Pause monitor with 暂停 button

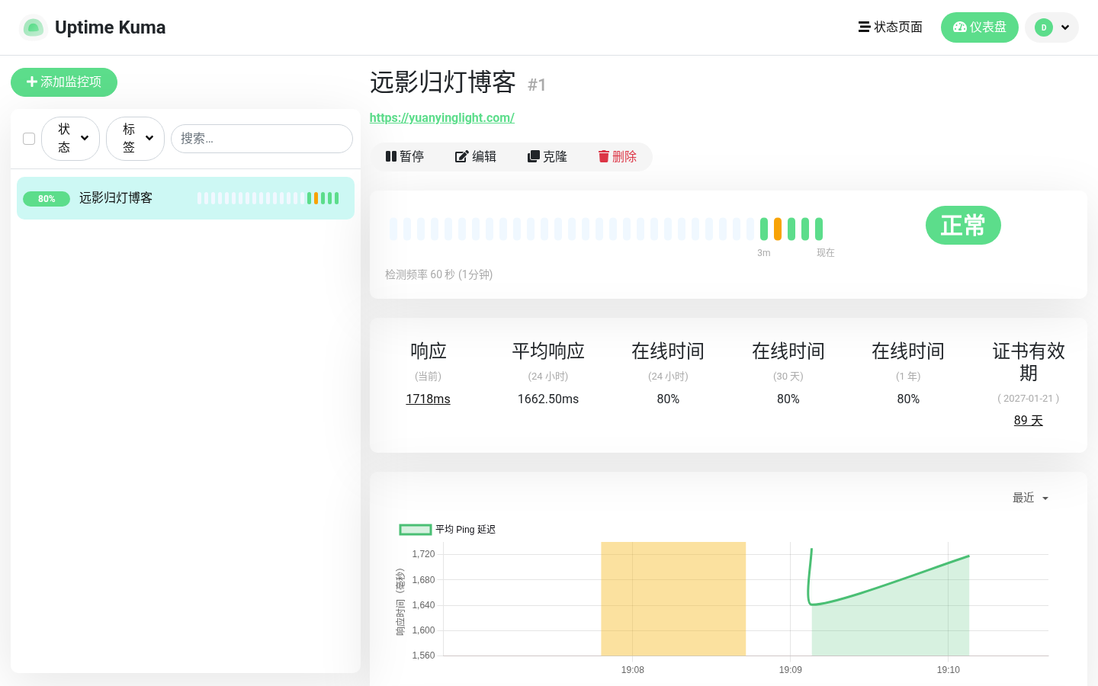click(x=404, y=156)
